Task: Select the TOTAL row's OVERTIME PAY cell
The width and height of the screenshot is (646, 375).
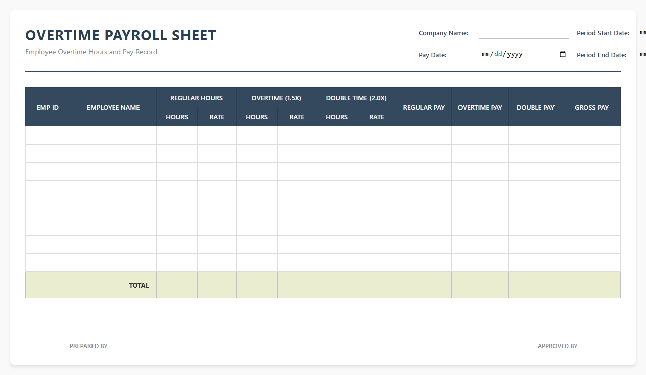Action: coord(480,285)
